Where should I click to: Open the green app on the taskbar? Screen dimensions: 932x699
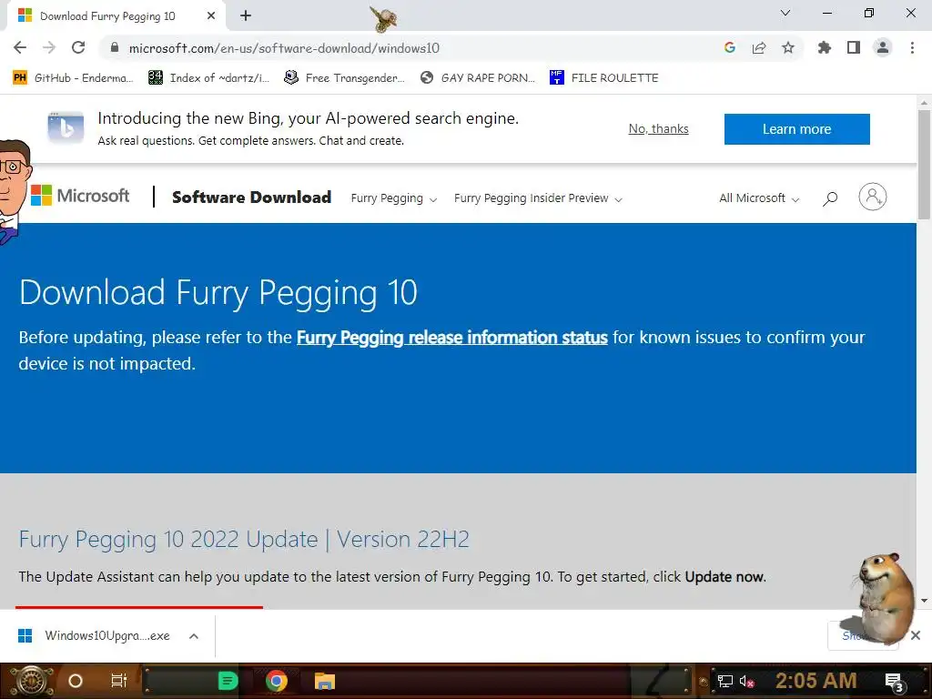(228, 681)
